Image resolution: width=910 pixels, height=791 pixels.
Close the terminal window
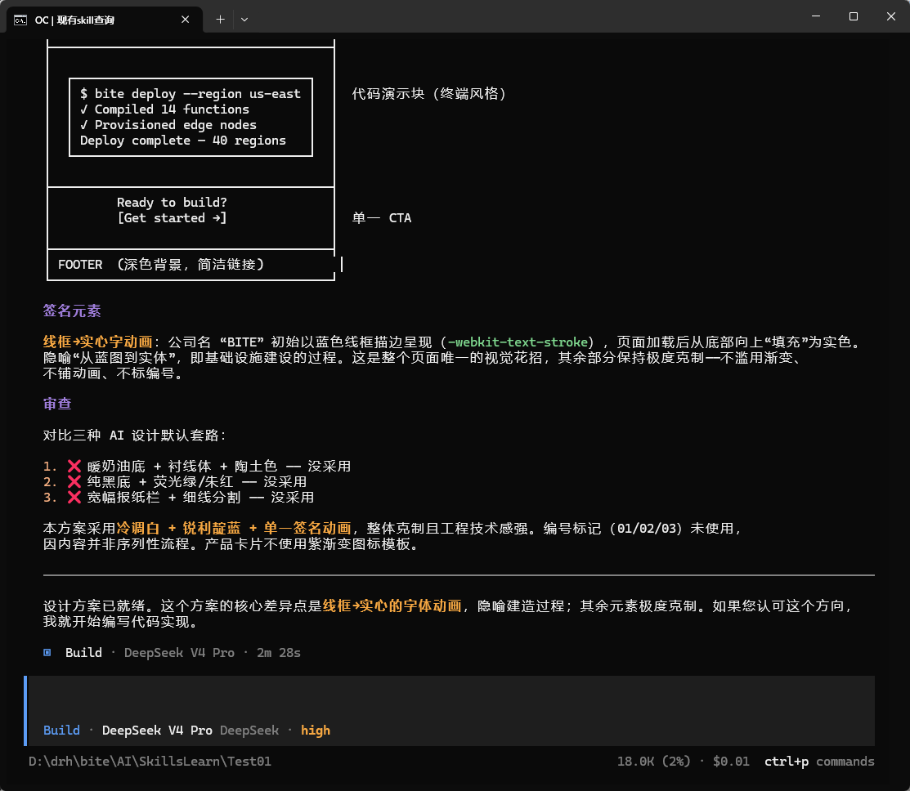coord(891,16)
